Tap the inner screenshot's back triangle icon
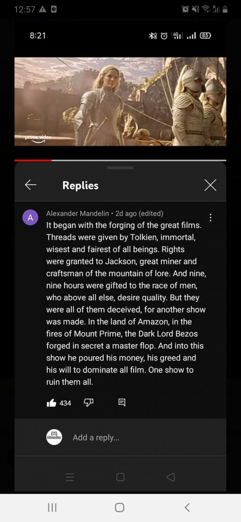This screenshot has height=522, width=241. point(170,477)
